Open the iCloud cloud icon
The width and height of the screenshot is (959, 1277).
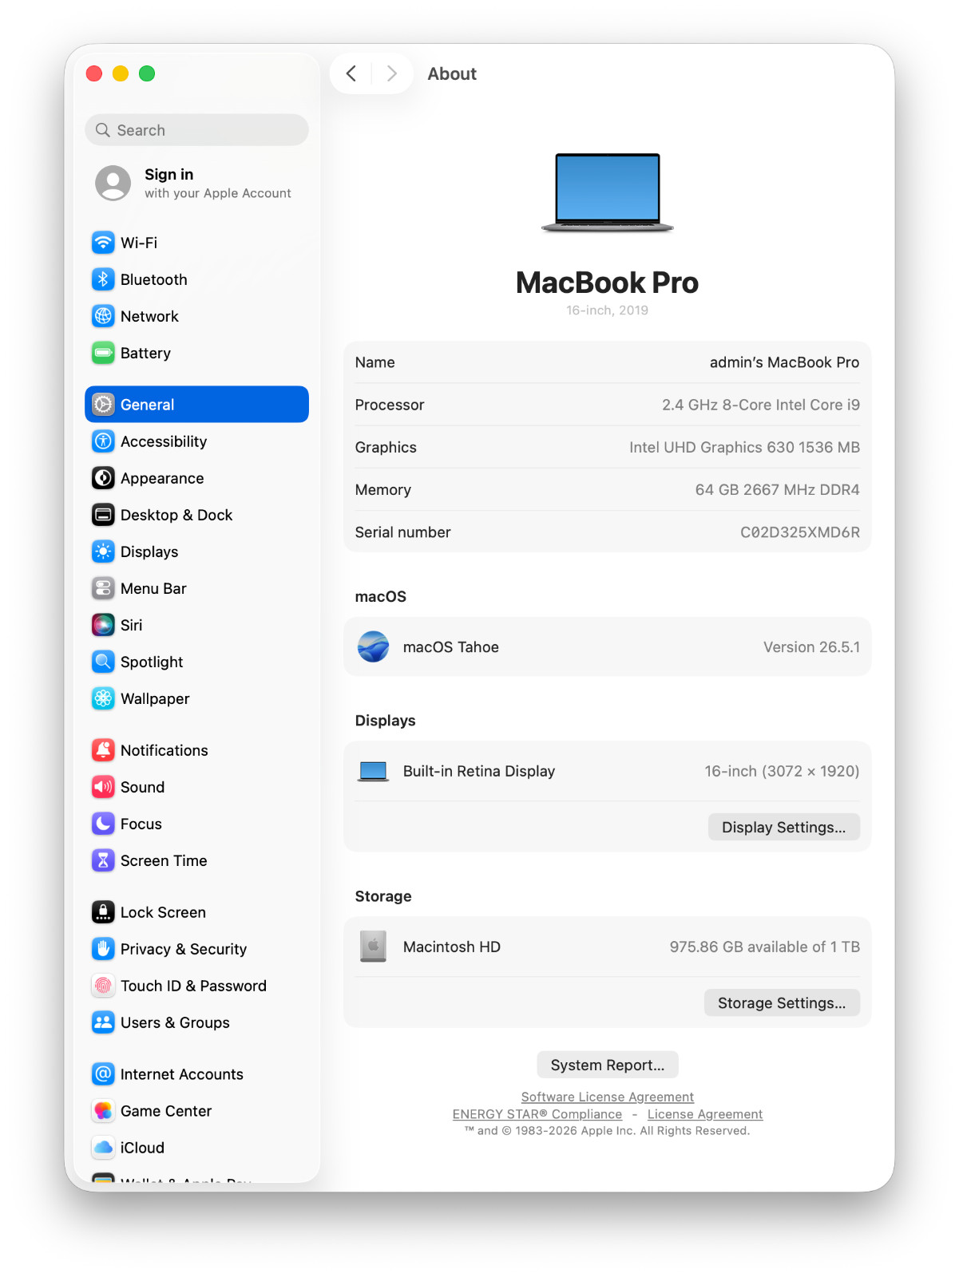103,1148
